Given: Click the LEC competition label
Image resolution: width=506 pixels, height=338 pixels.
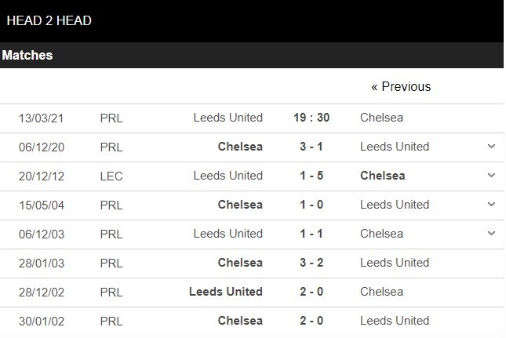Looking at the screenshot, I should (111, 176).
